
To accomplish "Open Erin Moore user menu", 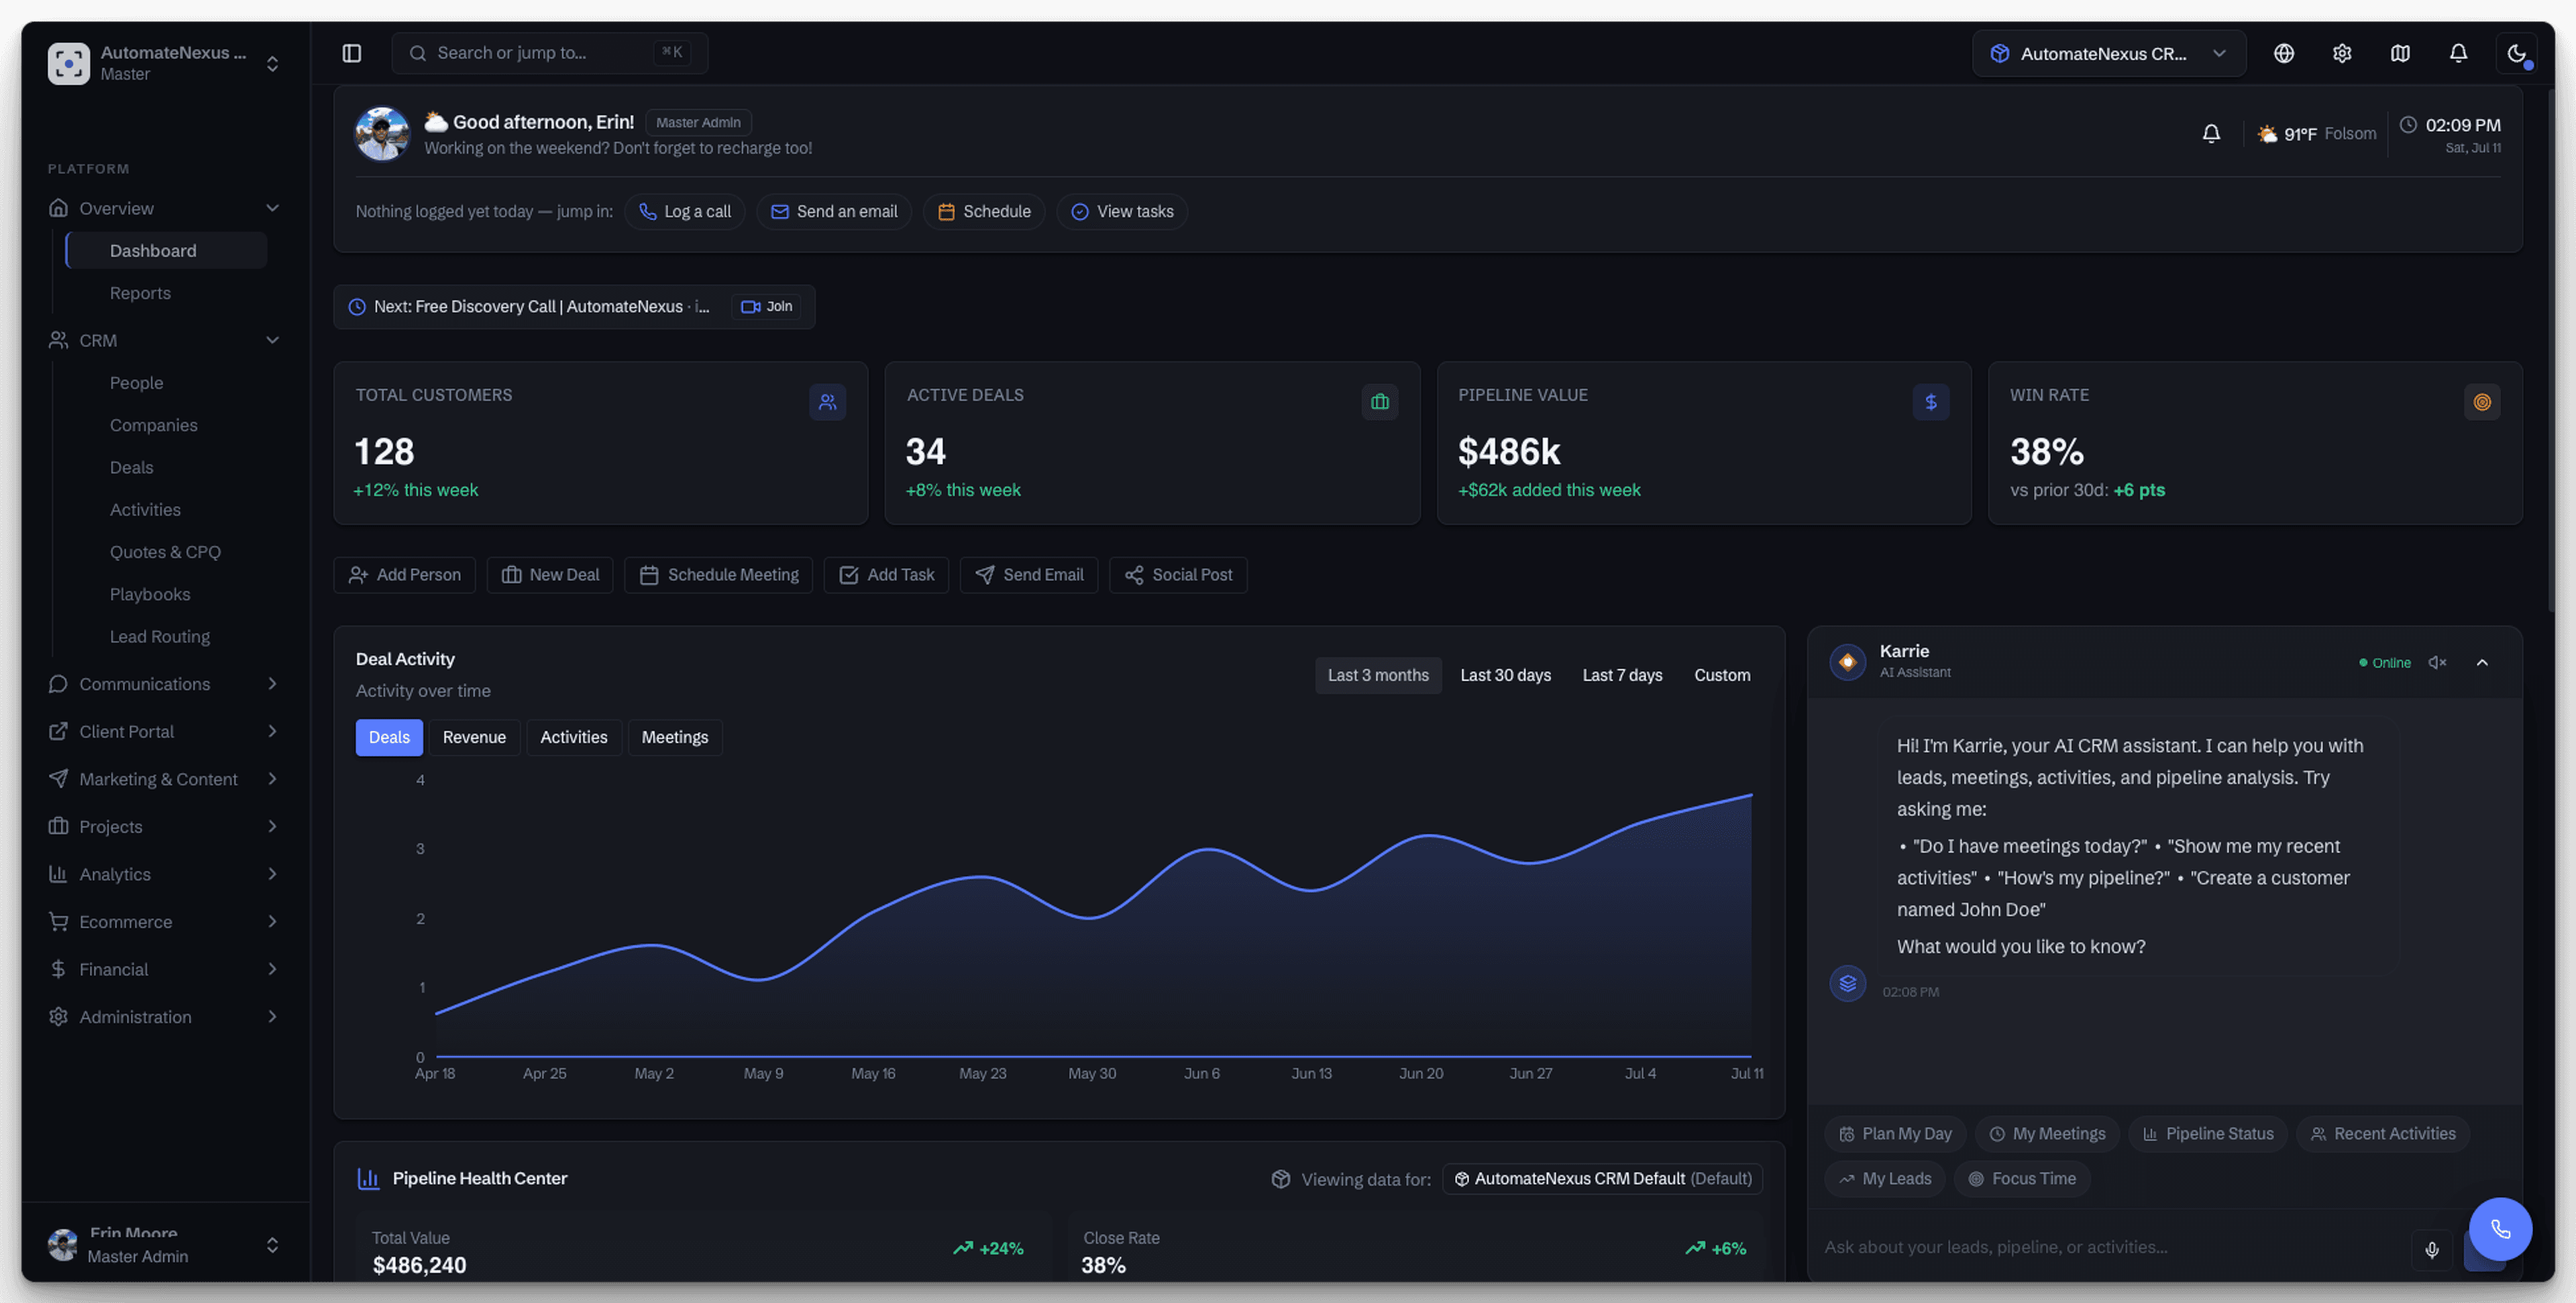I will tap(165, 1244).
